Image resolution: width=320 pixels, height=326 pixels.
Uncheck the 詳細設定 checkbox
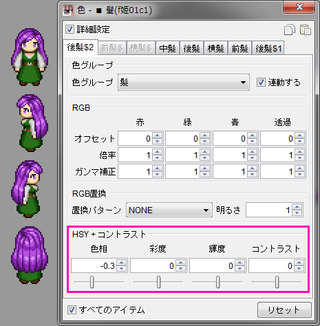70,30
